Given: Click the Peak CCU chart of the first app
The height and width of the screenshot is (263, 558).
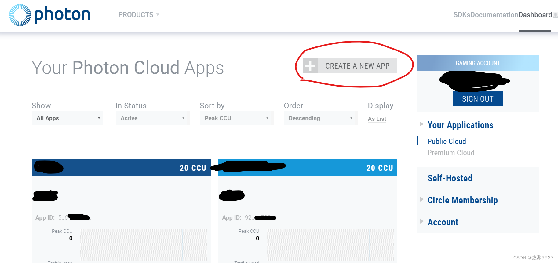Looking at the screenshot, I should tap(144, 245).
